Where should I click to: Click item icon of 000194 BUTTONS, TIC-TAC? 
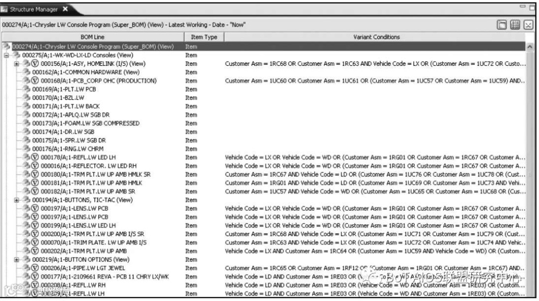pos(26,200)
